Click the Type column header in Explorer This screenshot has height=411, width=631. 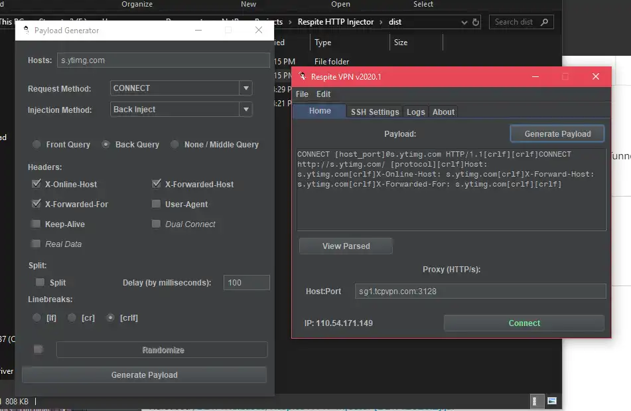(x=350, y=42)
